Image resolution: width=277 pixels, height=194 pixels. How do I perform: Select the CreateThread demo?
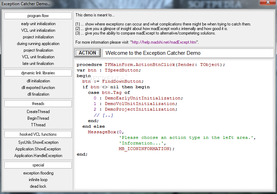click(x=38, y=112)
